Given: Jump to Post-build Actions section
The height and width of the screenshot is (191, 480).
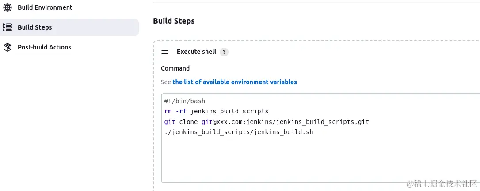Looking at the screenshot, I should coord(44,47).
